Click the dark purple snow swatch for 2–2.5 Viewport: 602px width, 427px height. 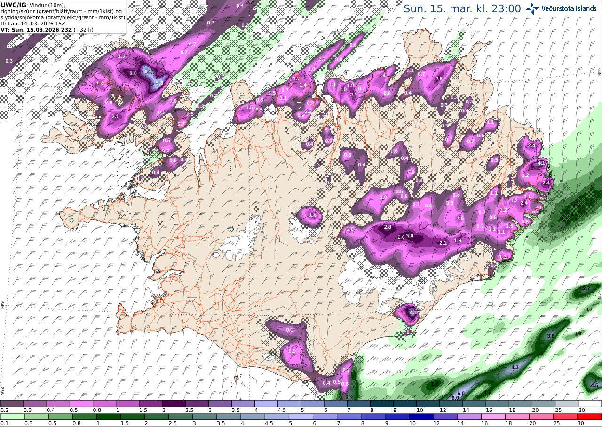pyautogui.click(x=174, y=403)
